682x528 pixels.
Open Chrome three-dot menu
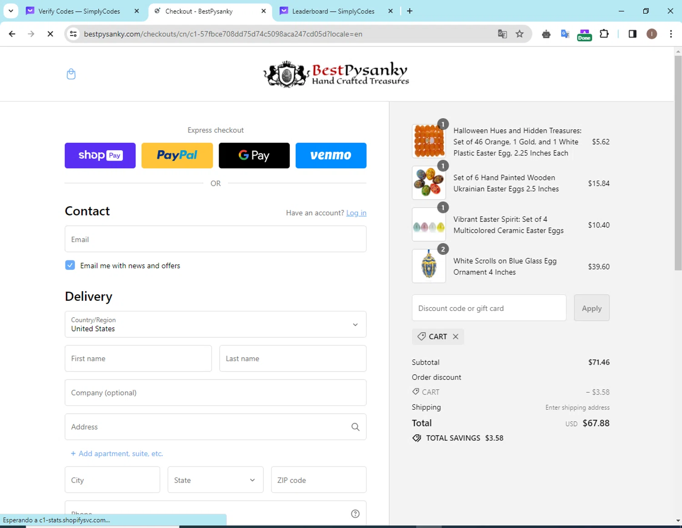[671, 34]
